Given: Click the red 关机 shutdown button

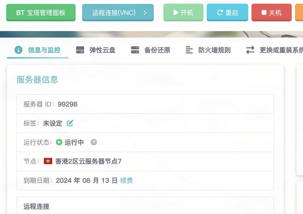Looking at the screenshot, I should pos(271,12).
